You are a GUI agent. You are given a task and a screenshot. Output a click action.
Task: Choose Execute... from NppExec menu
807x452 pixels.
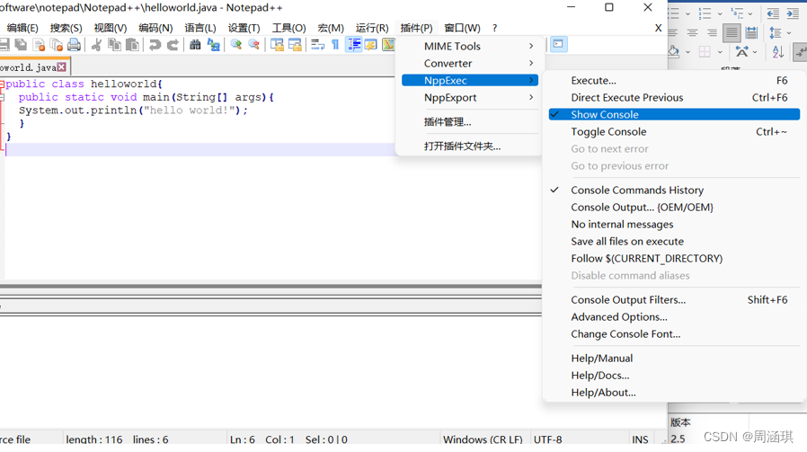pos(674,80)
